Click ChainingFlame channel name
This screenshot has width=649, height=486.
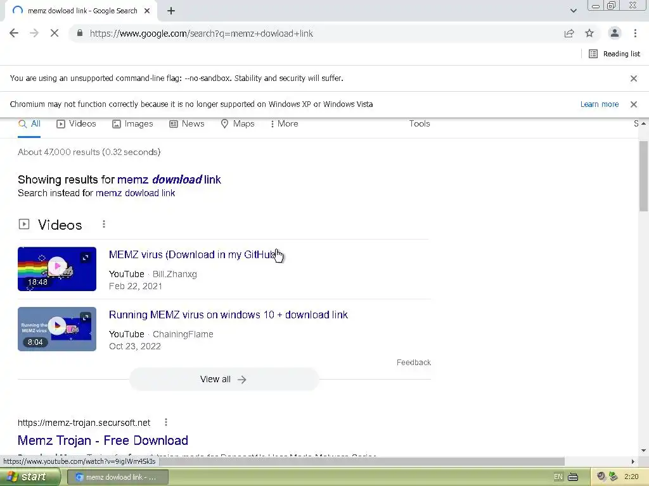coord(183,334)
